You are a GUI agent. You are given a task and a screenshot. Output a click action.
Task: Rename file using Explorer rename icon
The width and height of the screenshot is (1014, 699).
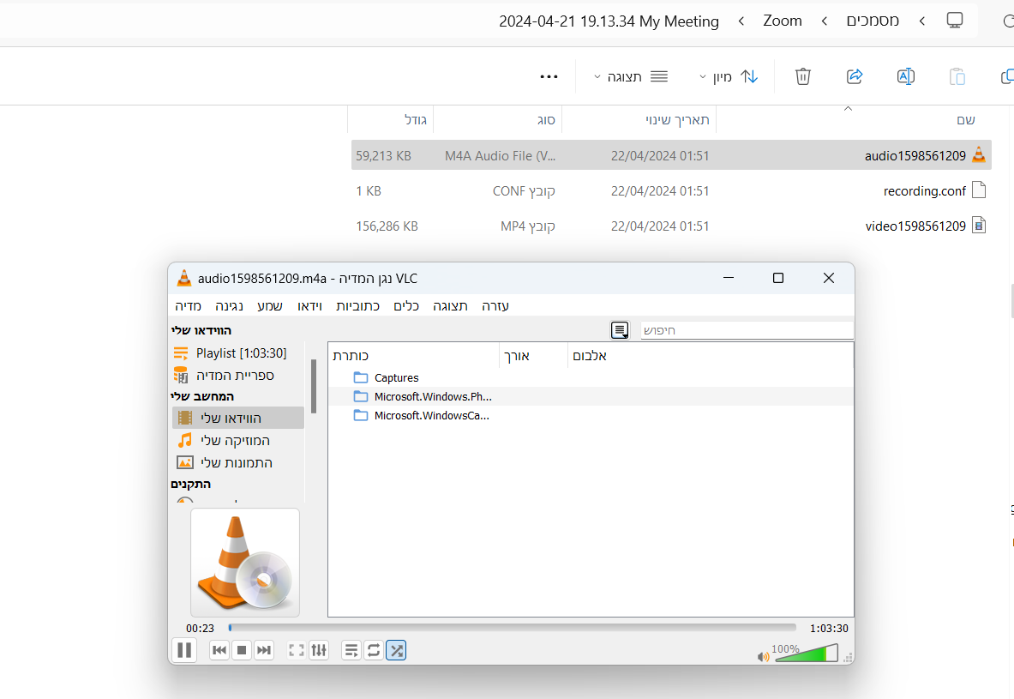pyautogui.click(x=905, y=76)
